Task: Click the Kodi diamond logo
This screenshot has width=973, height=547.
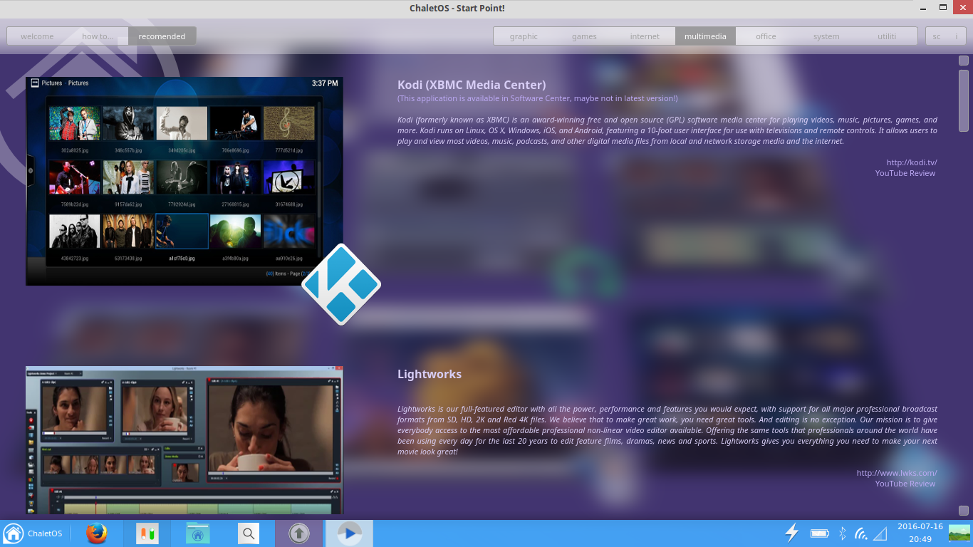Action: click(341, 284)
